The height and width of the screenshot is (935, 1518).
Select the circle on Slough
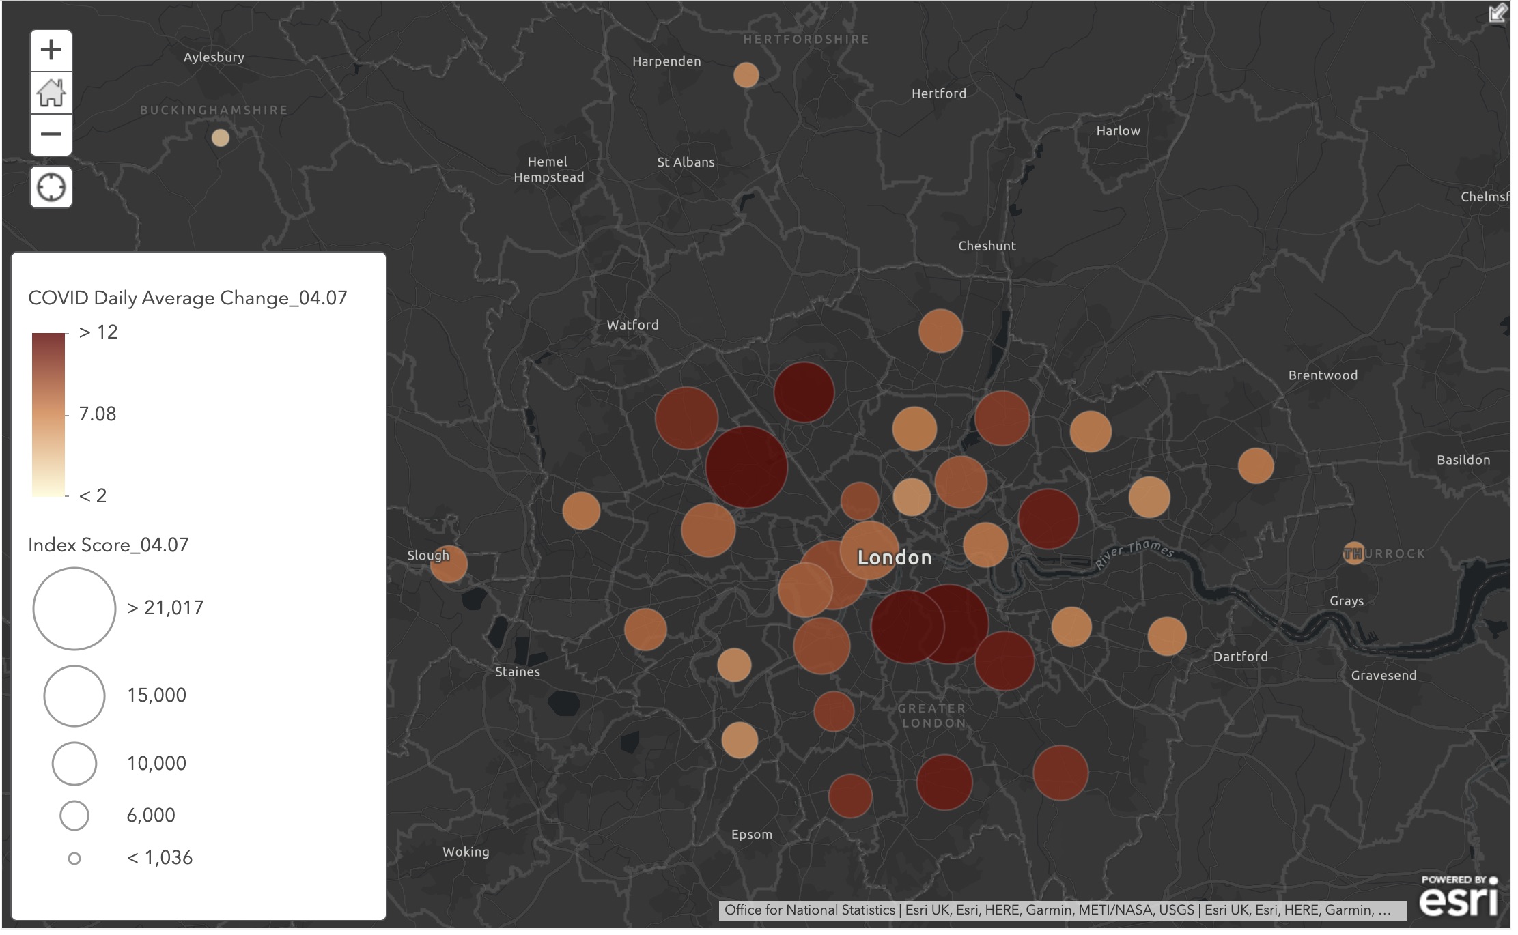pyautogui.click(x=449, y=564)
